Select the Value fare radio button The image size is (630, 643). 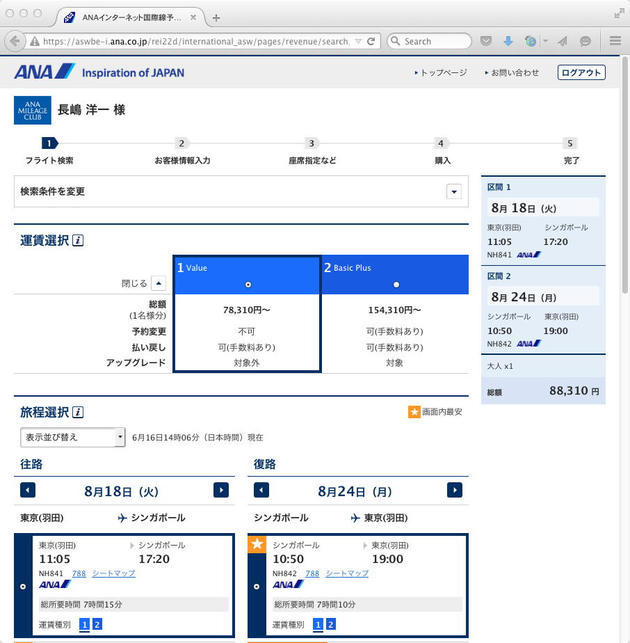point(248,285)
